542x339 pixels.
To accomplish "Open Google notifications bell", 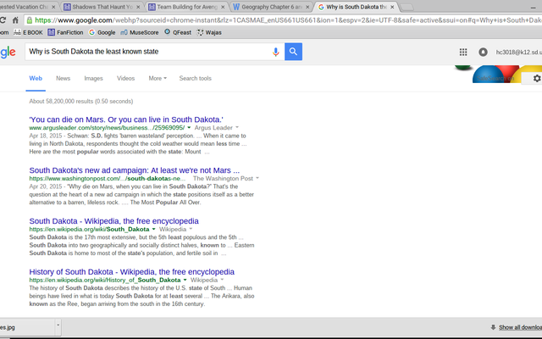I will (483, 52).
